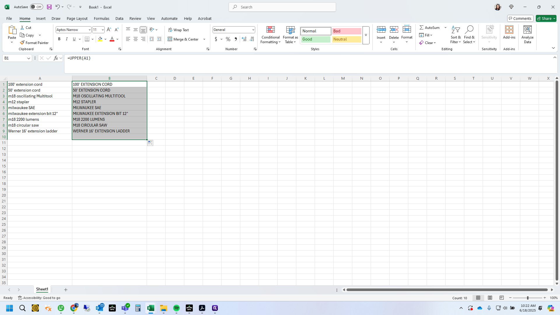Click the Auto Fill Options icon below selection
Viewport: 560px width, 315px height.
(150, 143)
